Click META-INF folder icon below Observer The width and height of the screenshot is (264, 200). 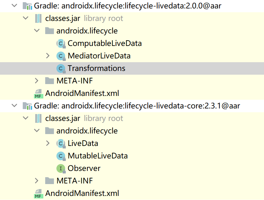pyautogui.click(x=50, y=181)
